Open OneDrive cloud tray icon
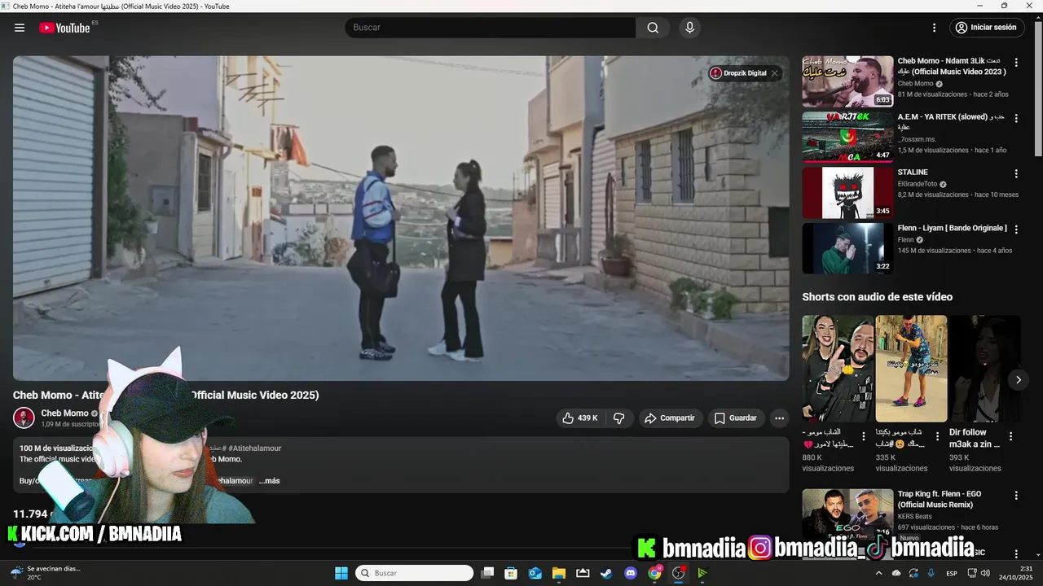Screen dimensions: 1043x586 896,573
